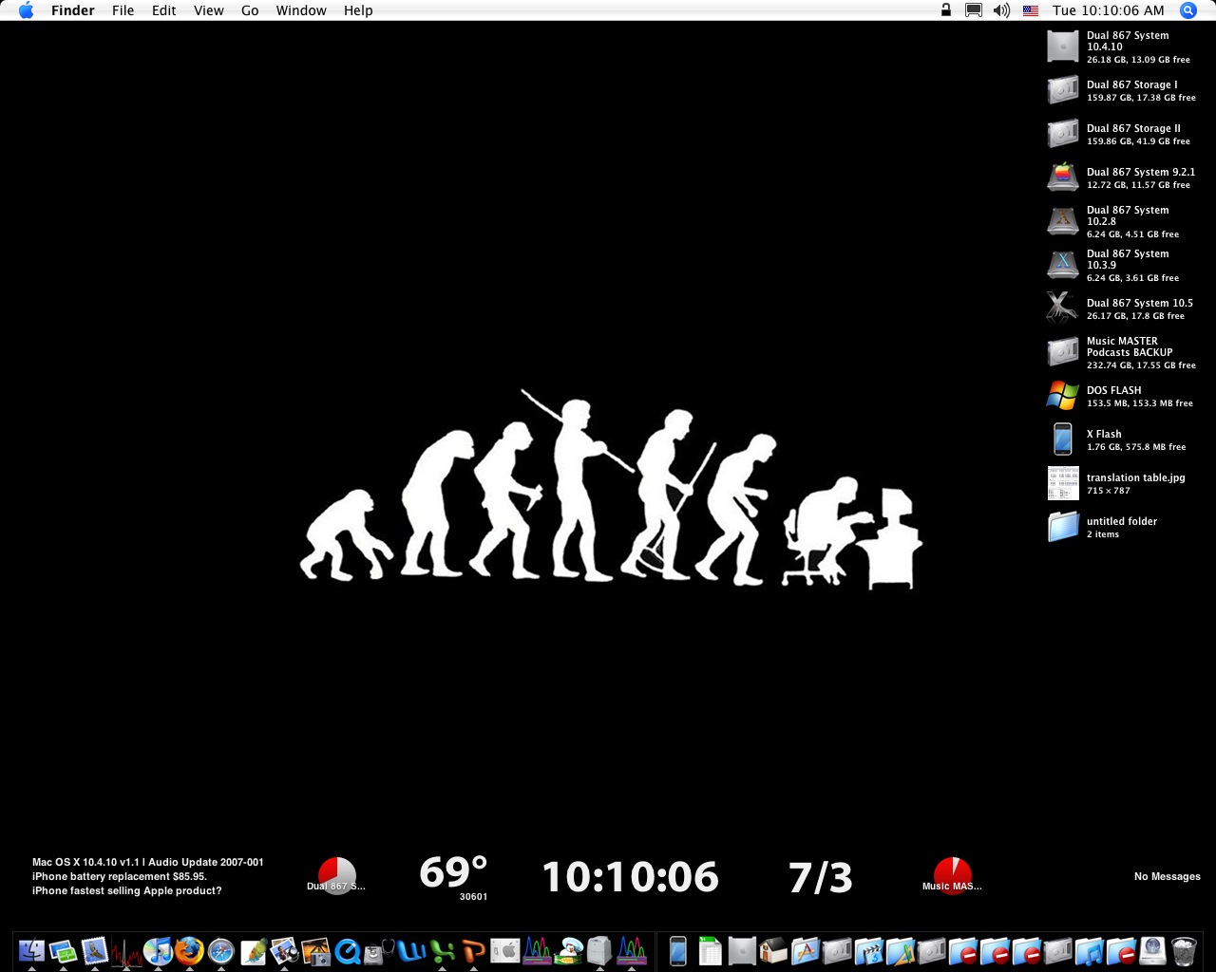Click the menu bar clock Tue 10:10:06 AM
This screenshot has height=972, width=1216.
pyautogui.click(x=1108, y=10)
